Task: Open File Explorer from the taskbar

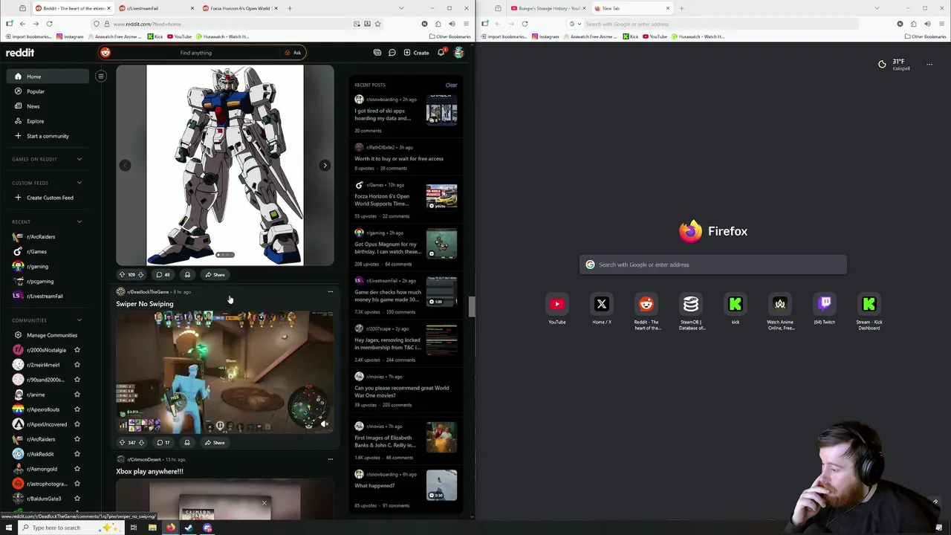Action: coord(152,528)
